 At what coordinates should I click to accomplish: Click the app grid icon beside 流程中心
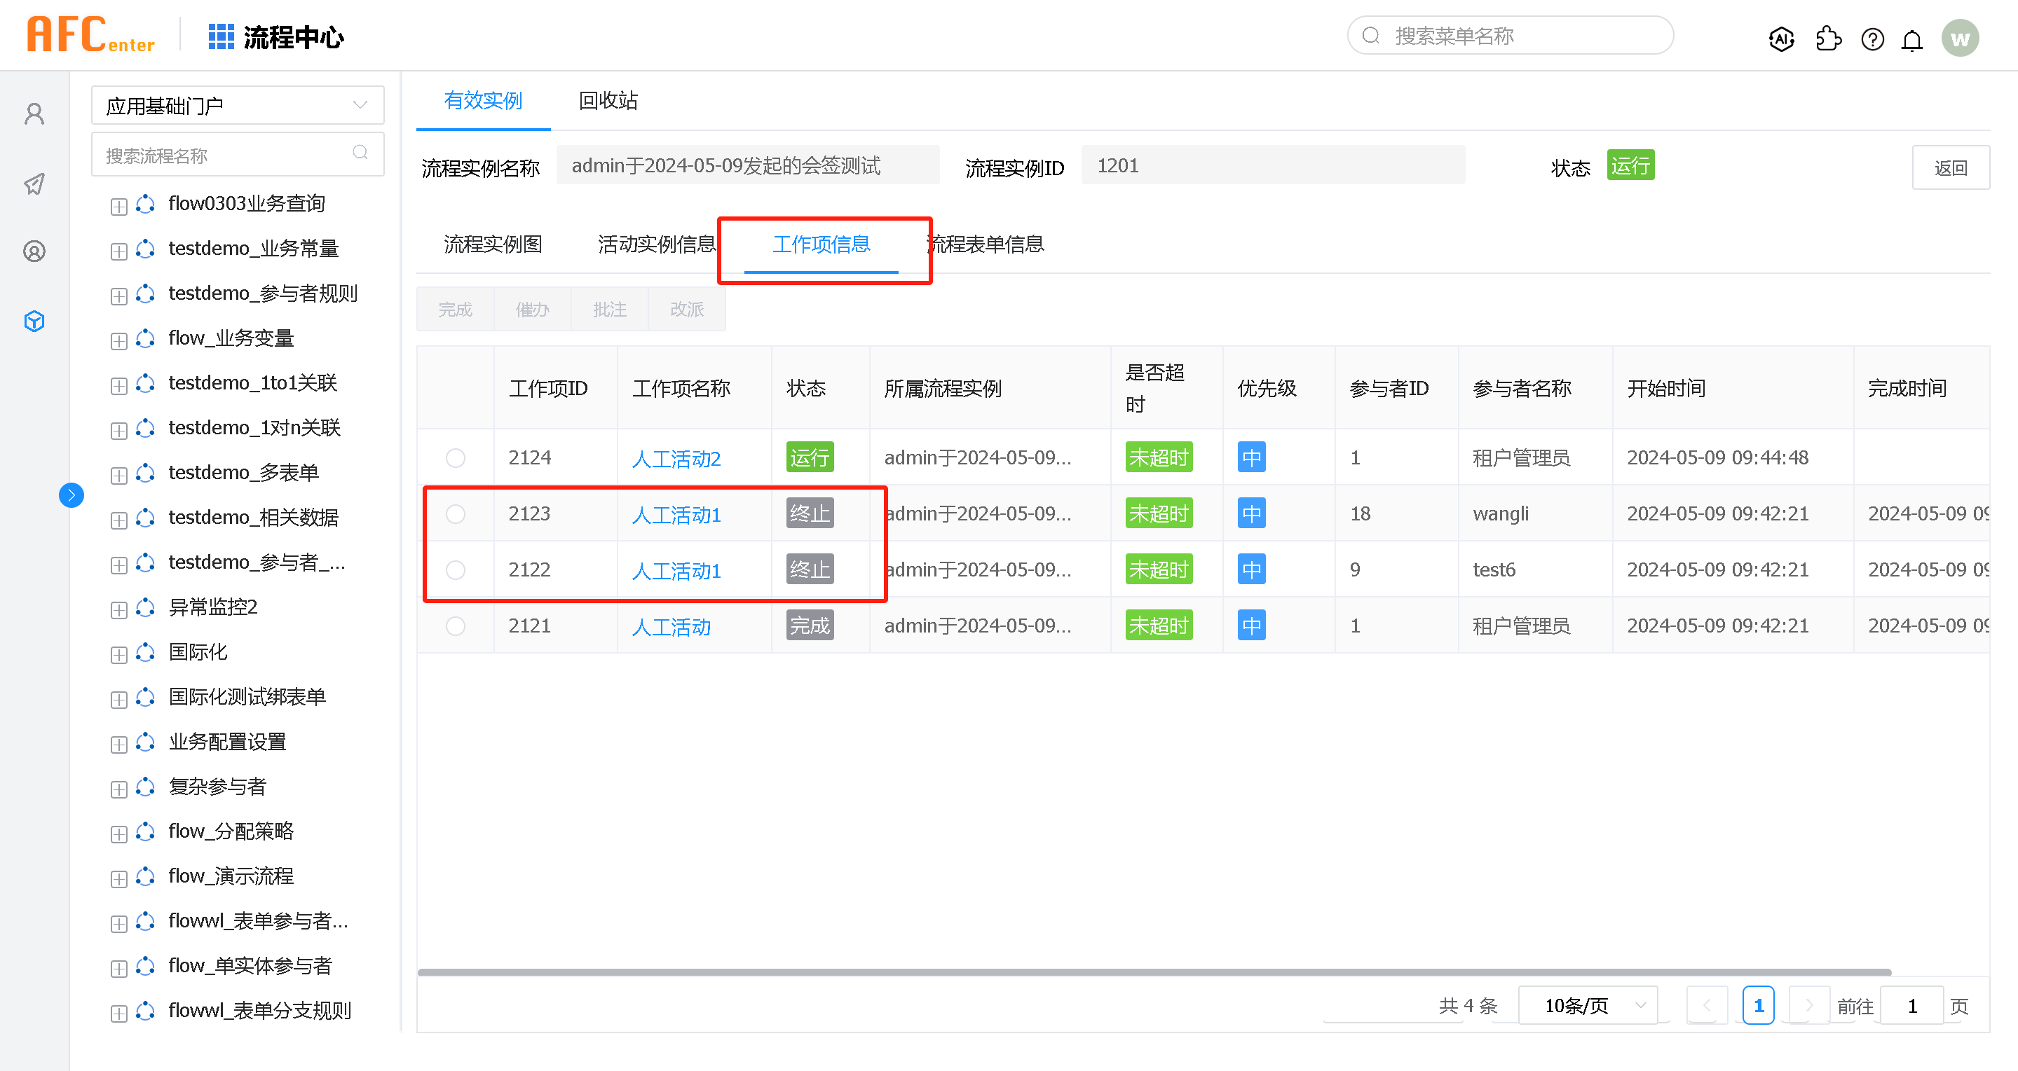tap(221, 36)
